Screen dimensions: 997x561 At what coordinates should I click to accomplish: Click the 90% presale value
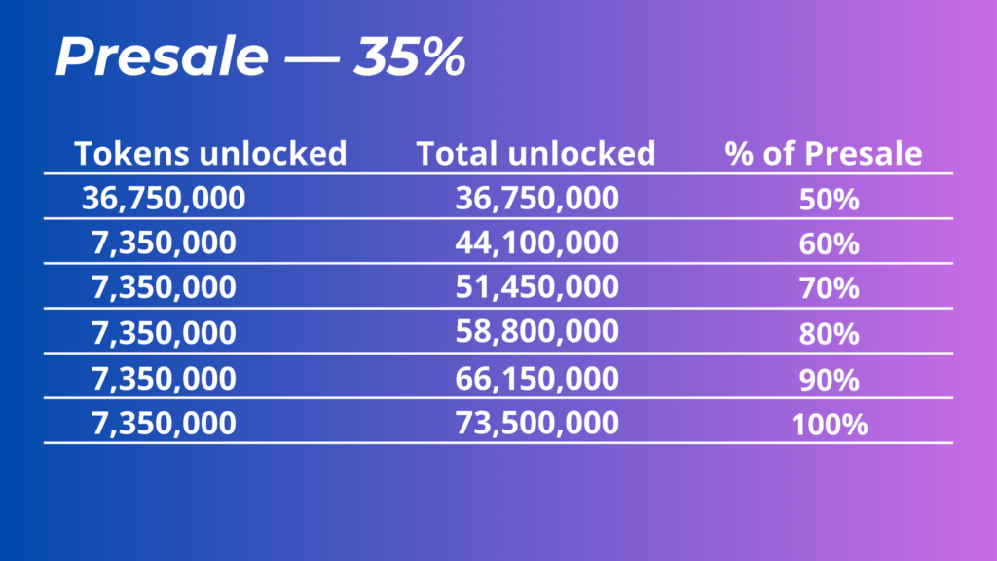pos(829,379)
